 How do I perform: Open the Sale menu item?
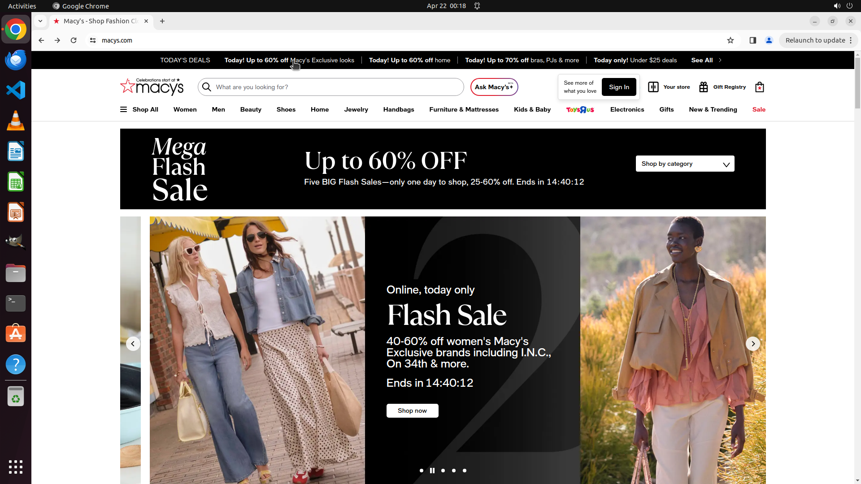click(x=759, y=109)
